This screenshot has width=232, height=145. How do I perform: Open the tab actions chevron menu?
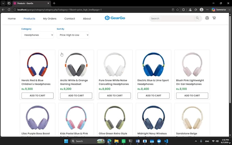(x=3, y=3)
